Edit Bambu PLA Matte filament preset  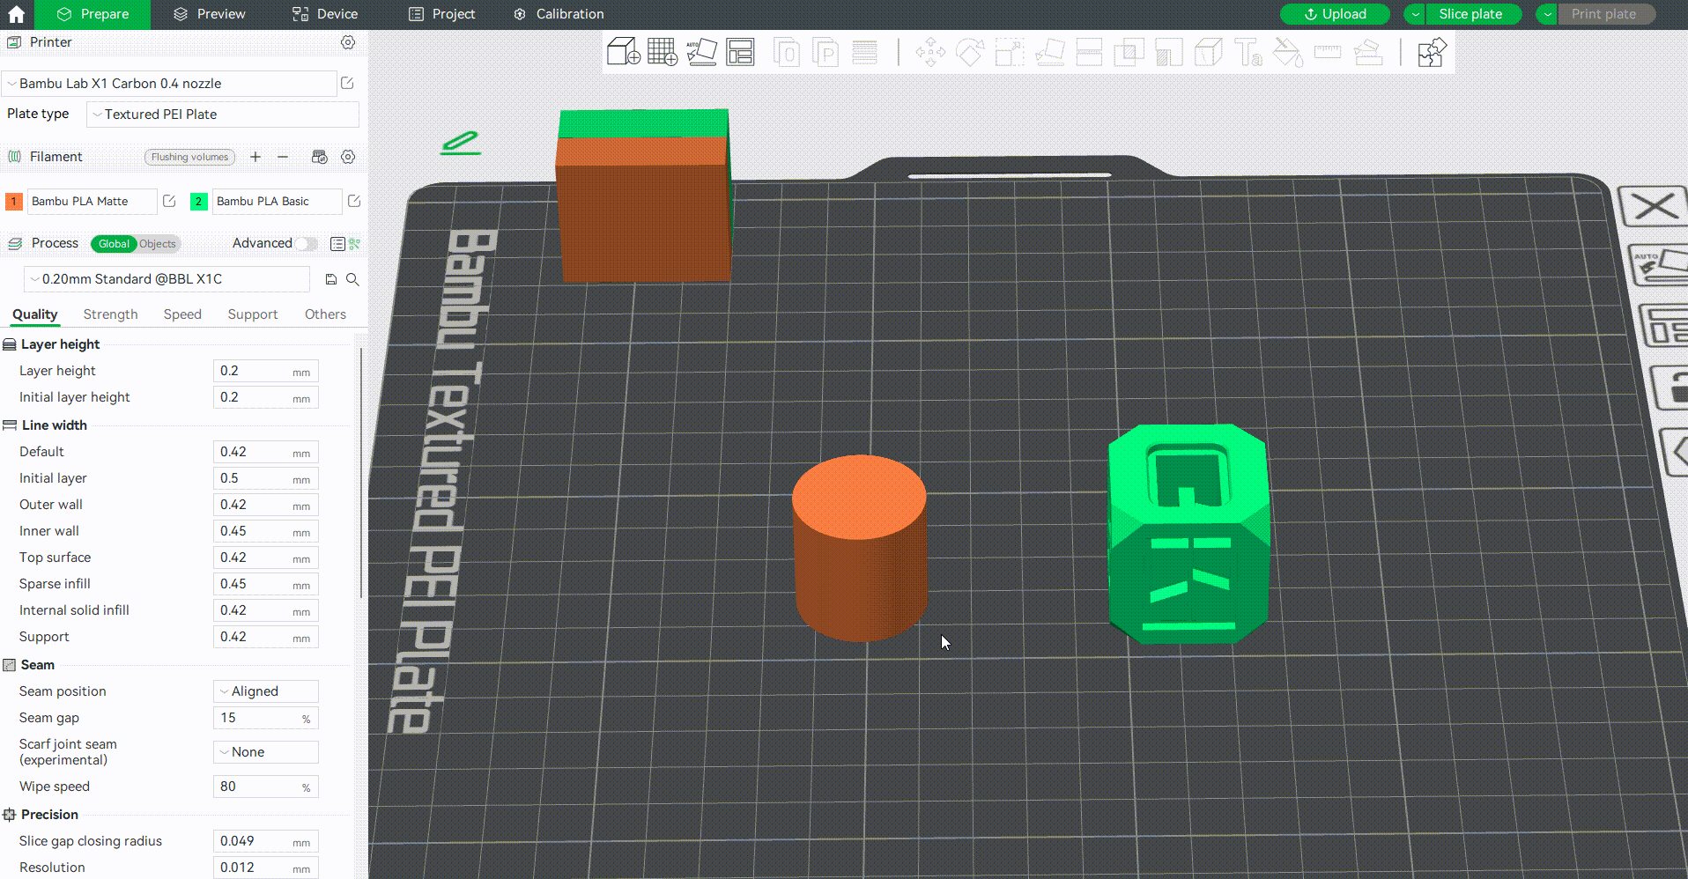pos(169,201)
